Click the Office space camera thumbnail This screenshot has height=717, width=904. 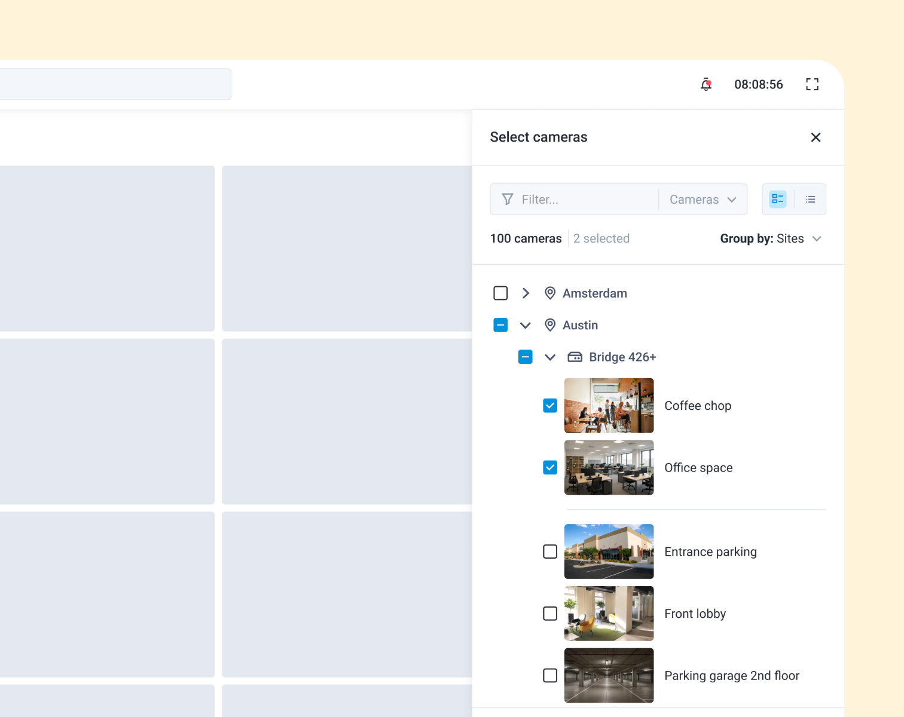click(x=609, y=467)
